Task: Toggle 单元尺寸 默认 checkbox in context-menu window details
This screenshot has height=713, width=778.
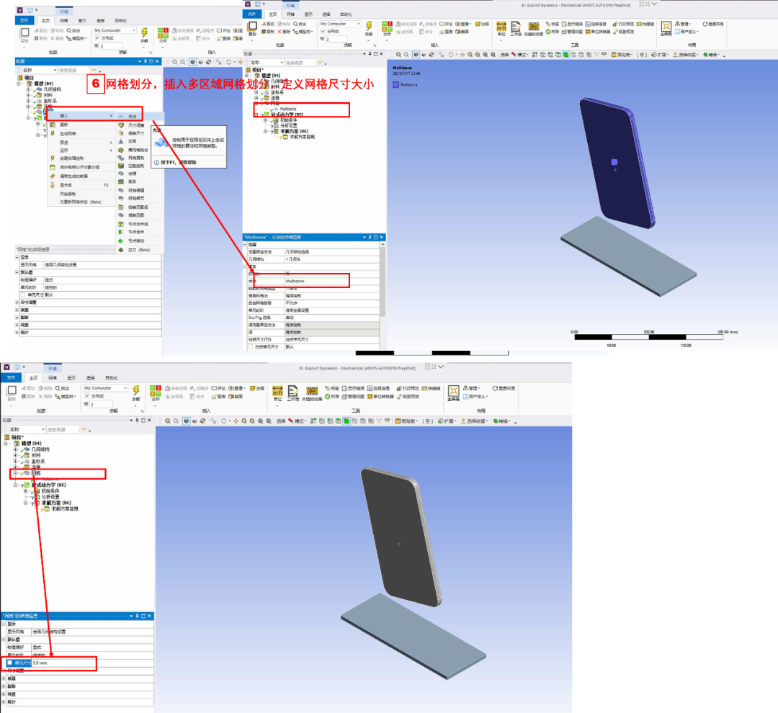Action: point(23,295)
